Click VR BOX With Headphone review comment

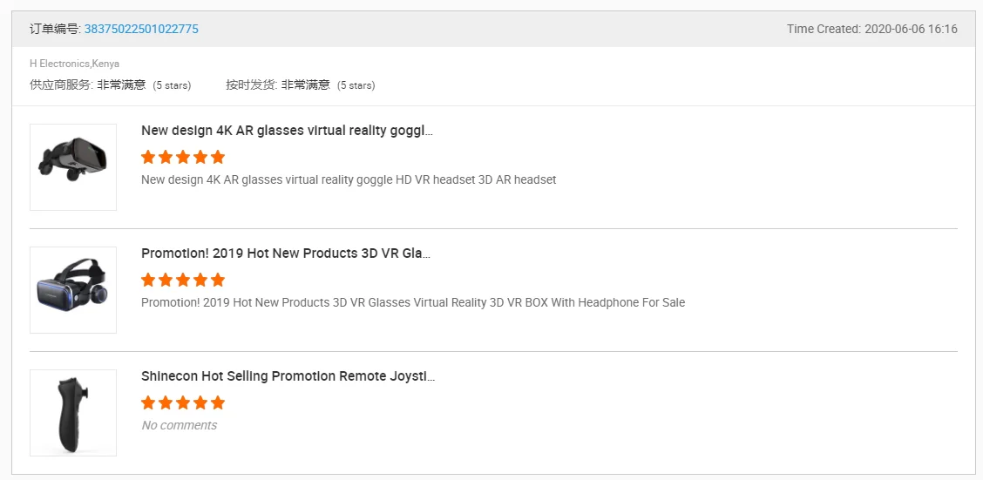point(413,302)
